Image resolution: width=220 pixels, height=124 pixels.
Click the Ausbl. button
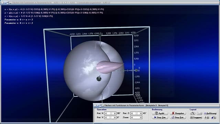(160, 113)
